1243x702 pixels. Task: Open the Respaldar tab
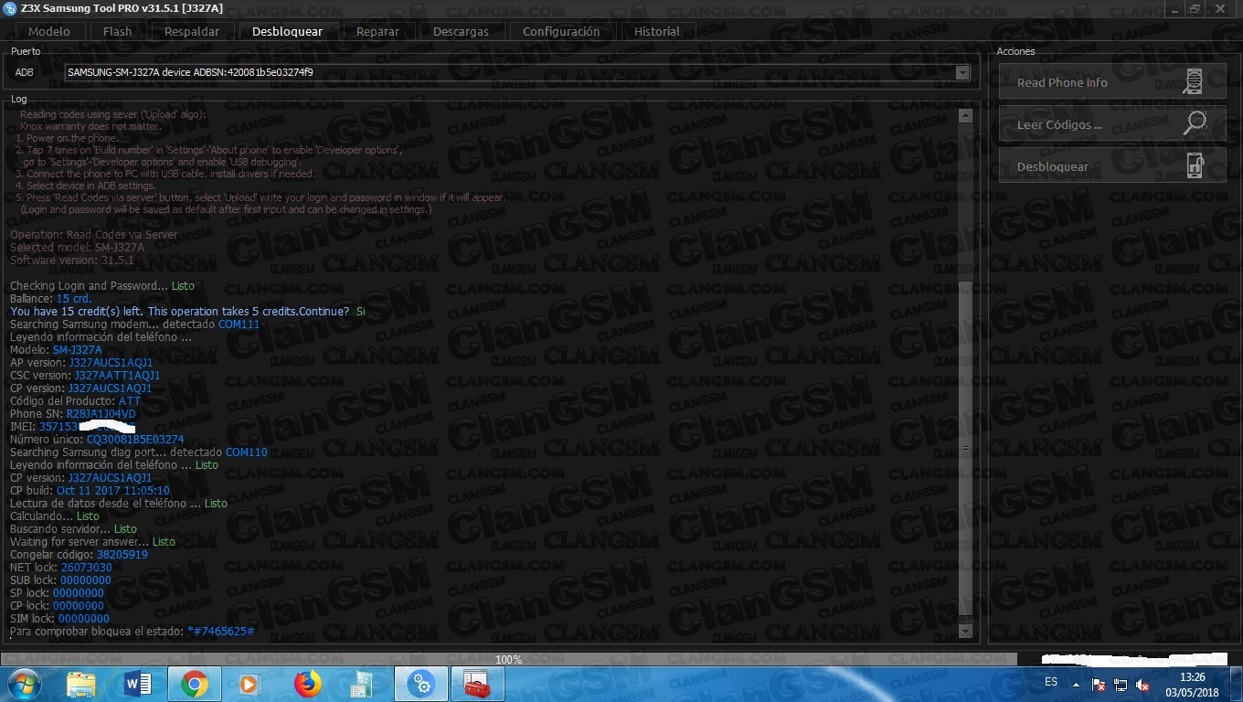[192, 31]
